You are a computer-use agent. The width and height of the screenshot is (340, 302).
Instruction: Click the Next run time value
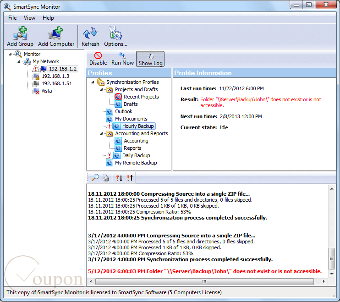tap(241, 116)
